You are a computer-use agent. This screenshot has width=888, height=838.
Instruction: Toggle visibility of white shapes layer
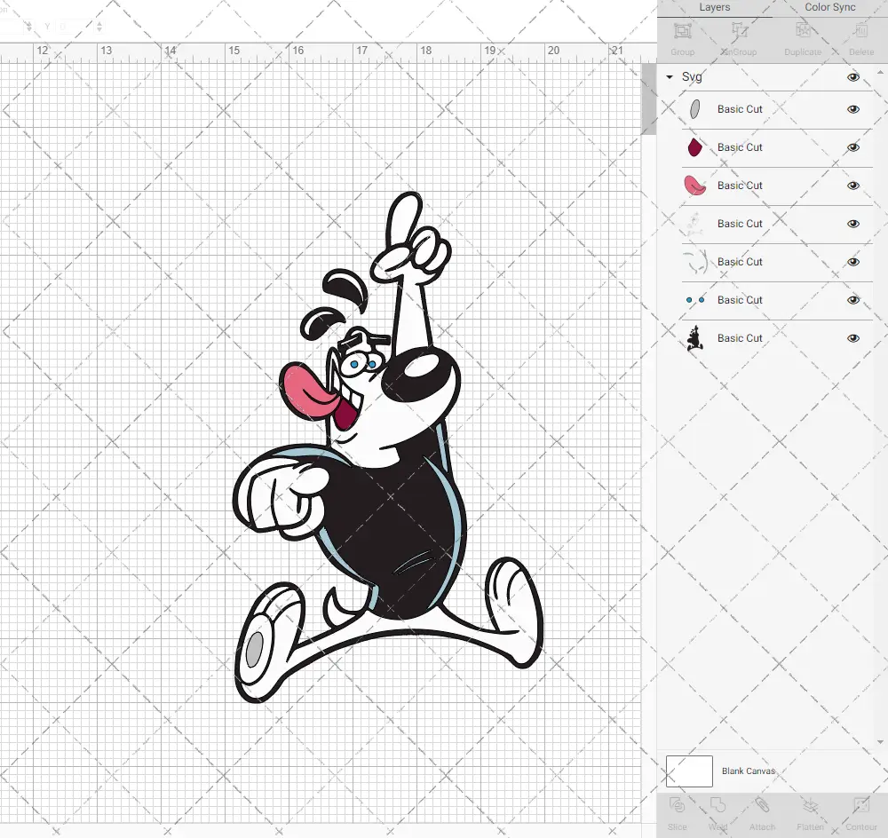(852, 224)
